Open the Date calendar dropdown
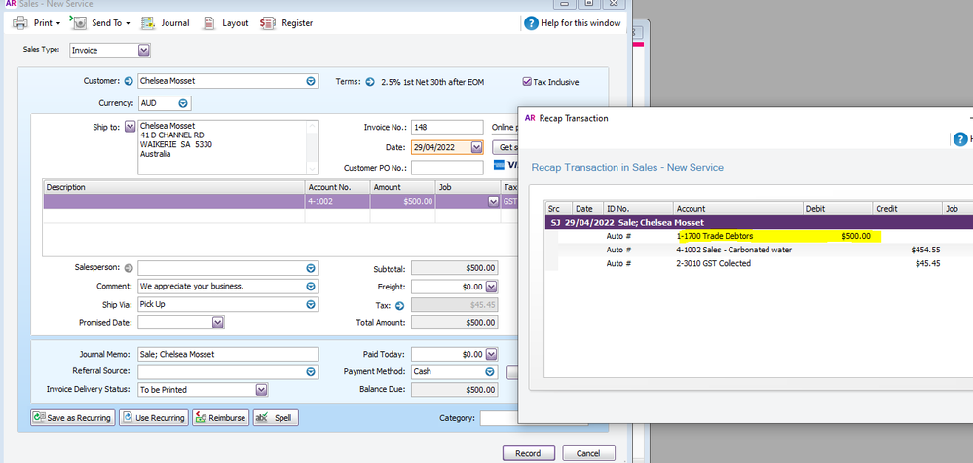This screenshot has width=973, height=463. (x=475, y=148)
